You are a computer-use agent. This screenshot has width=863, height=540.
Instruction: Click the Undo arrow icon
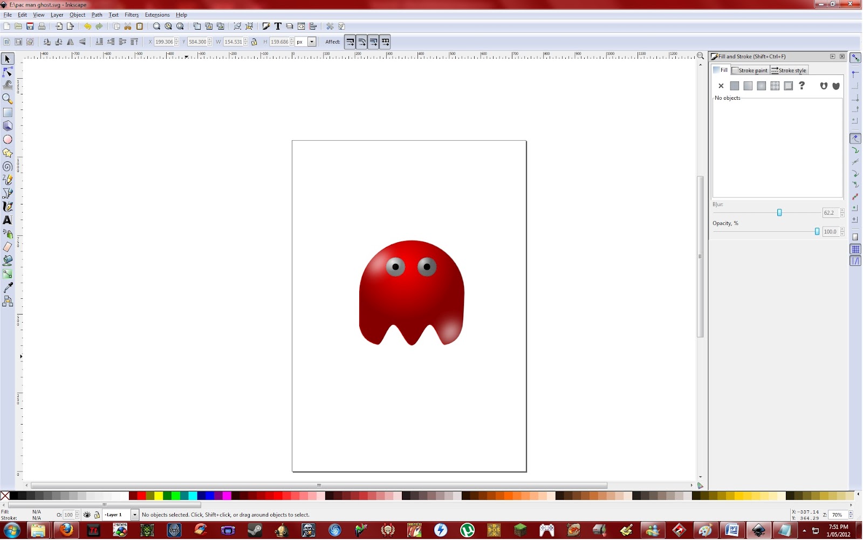point(87,26)
